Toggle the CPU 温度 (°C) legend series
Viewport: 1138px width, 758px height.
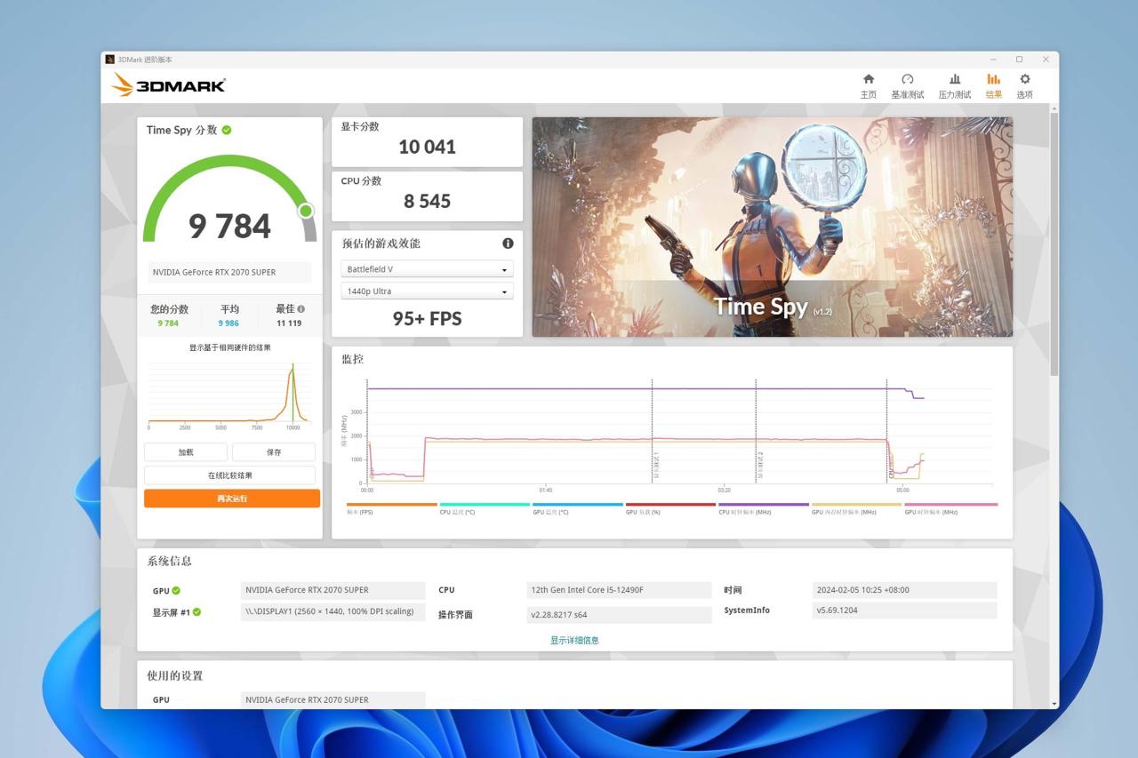click(x=485, y=509)
